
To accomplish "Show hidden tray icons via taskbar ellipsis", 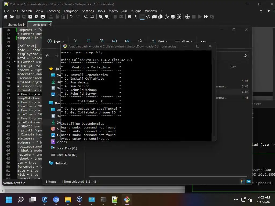I will (236, 200).
